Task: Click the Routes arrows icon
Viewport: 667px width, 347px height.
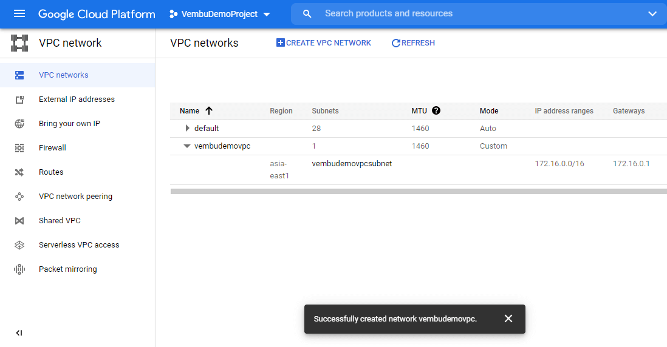Action: tap(19, 172)
